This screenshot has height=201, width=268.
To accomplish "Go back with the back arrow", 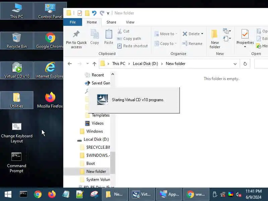I will (x=70, y=64).
